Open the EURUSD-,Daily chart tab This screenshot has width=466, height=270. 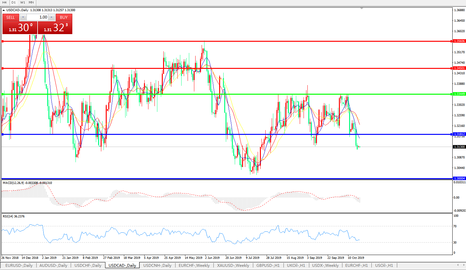19,265
